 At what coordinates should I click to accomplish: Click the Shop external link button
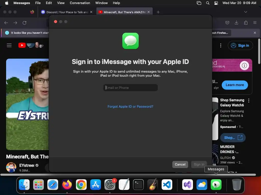pyautogui.click(x=233, y=138)
